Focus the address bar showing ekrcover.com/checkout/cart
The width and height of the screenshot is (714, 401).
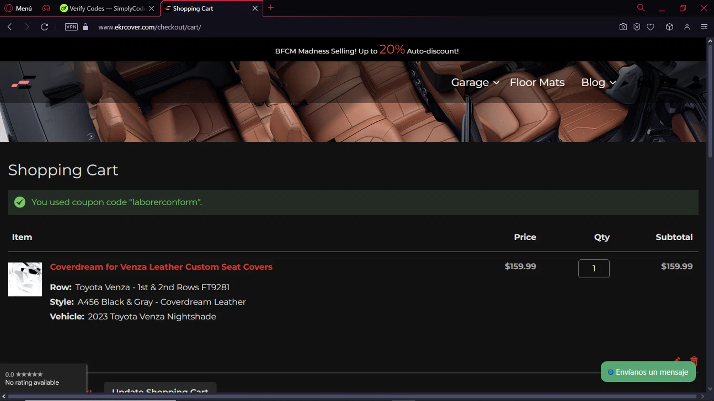point(149,27)
